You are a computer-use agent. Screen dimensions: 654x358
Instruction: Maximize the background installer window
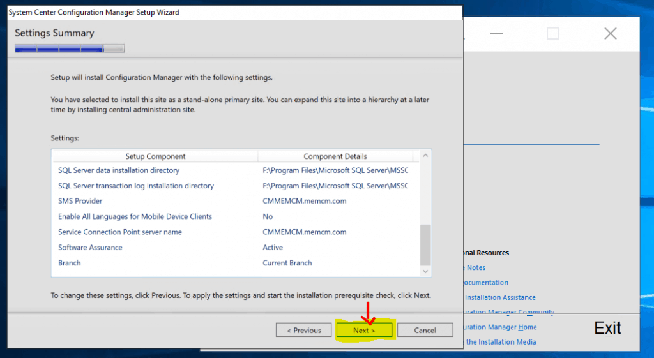[x=552, y=34]
